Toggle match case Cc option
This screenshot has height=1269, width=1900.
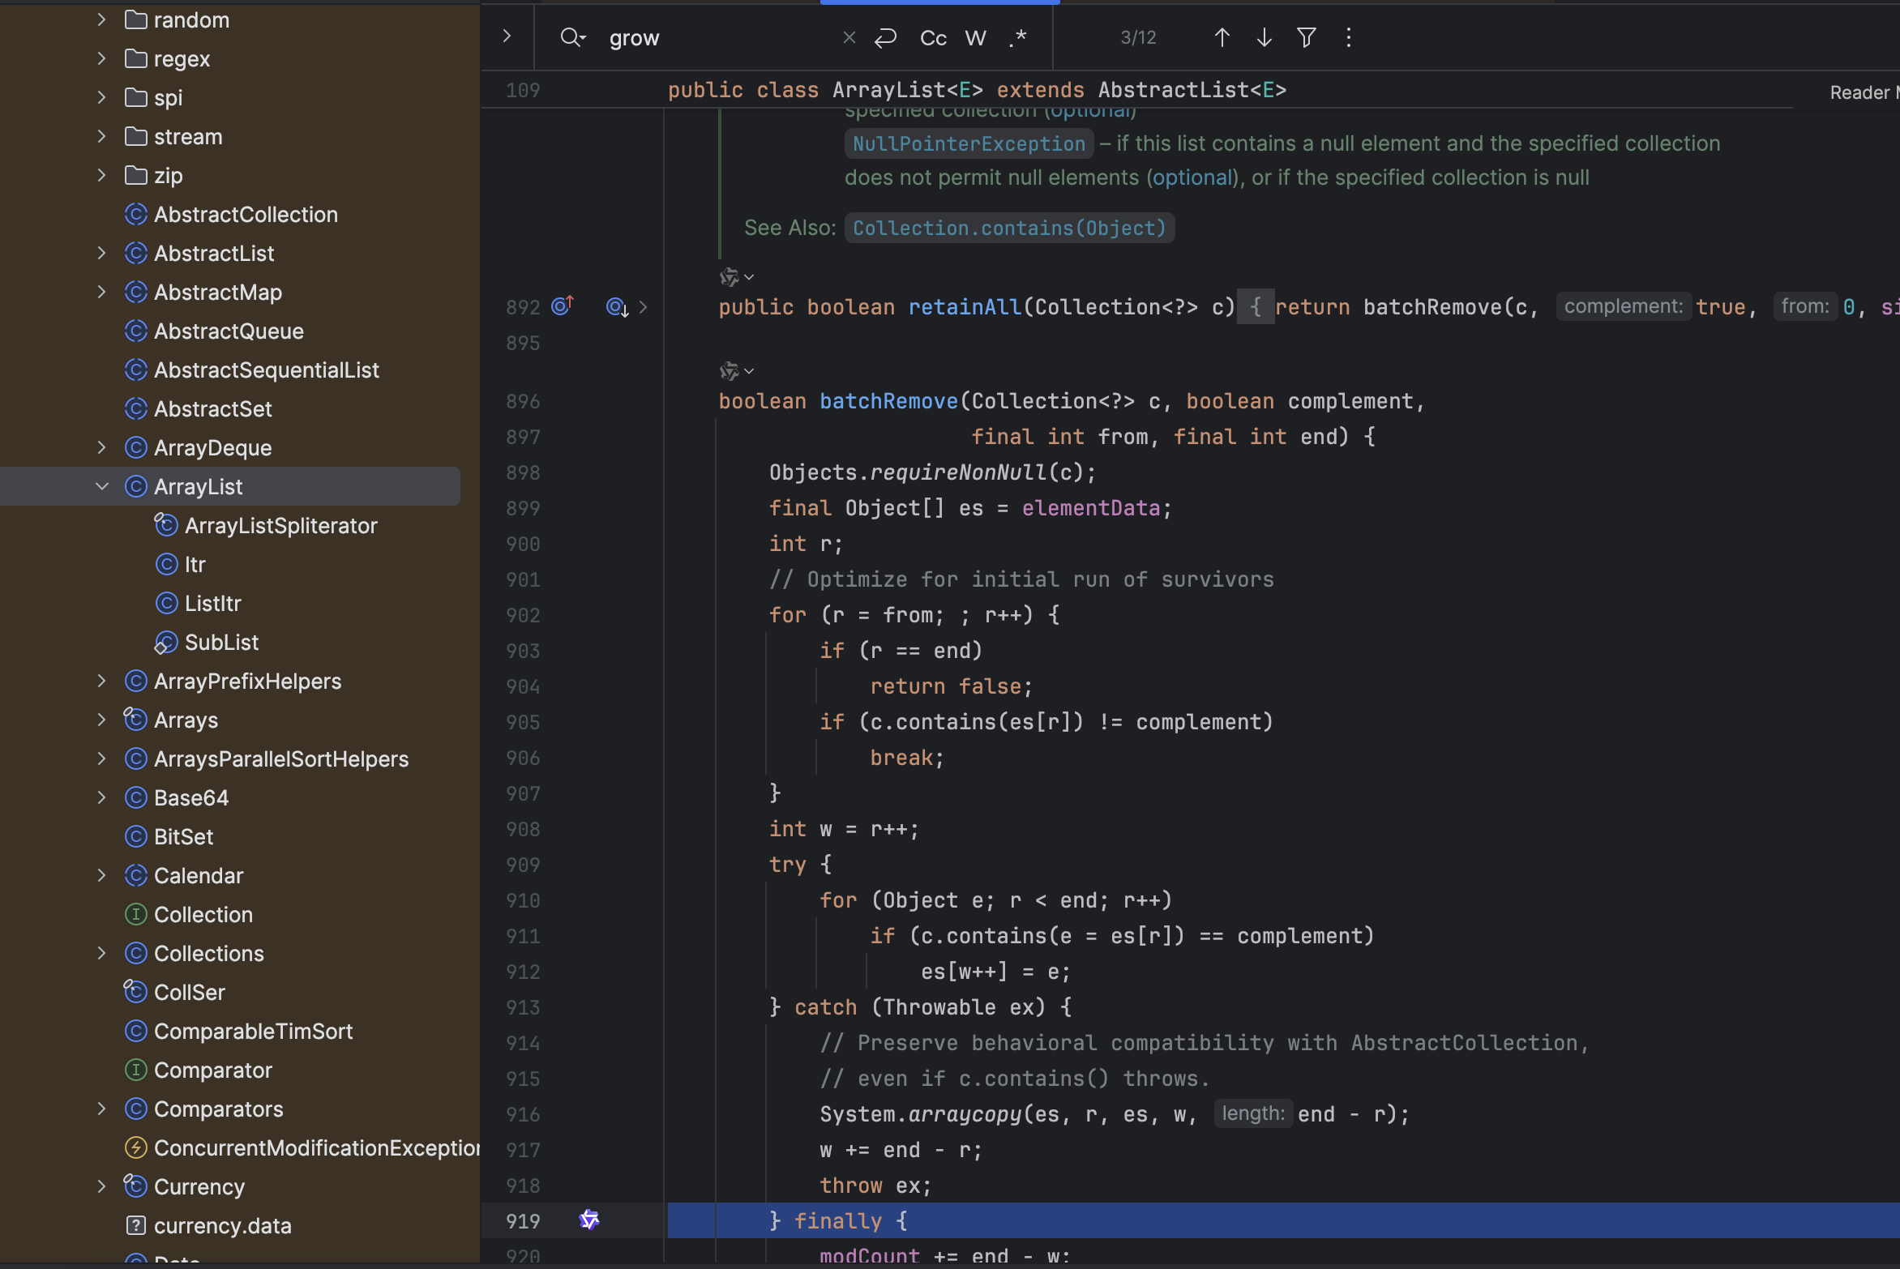(x=933, y=38)
